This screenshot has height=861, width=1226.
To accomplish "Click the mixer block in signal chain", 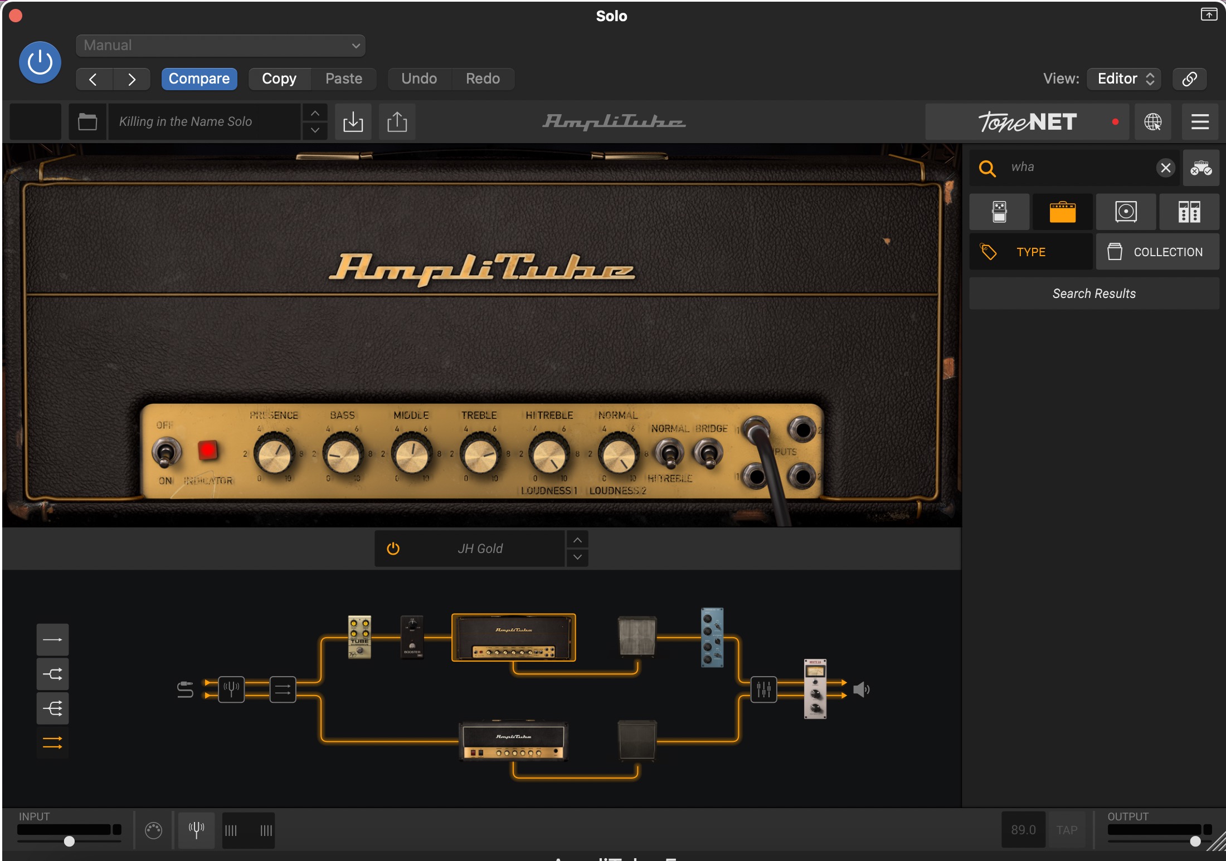I will 763,689.
